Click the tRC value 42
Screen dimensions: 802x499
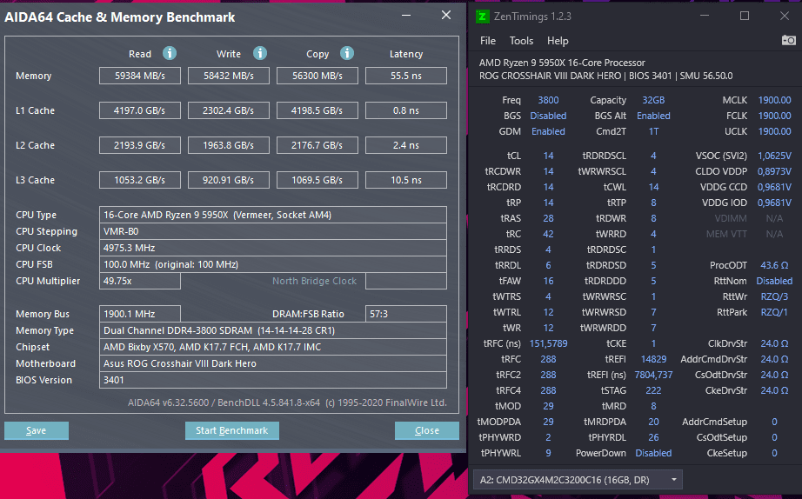[x=548, y=234]
